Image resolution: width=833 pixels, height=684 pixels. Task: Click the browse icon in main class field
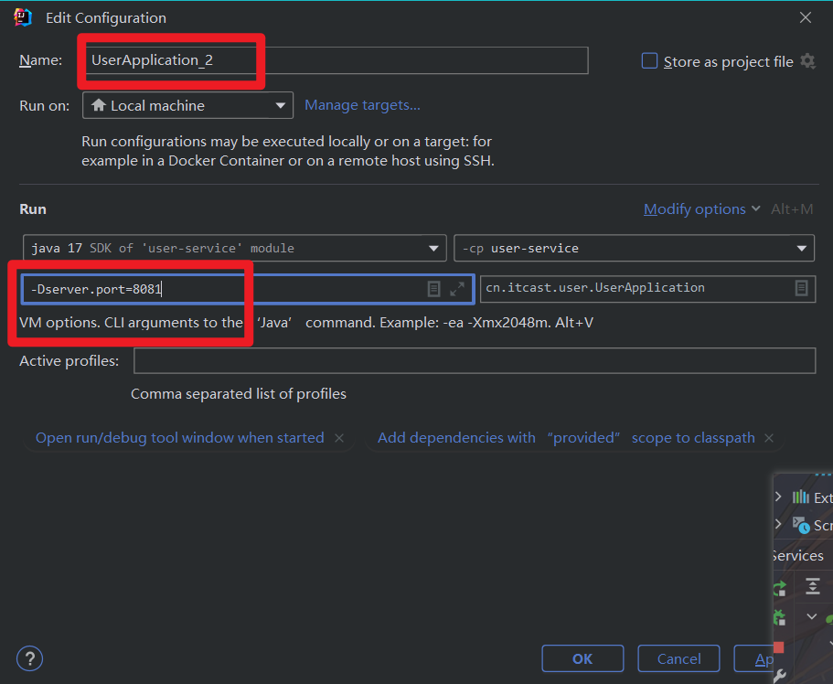801,288
